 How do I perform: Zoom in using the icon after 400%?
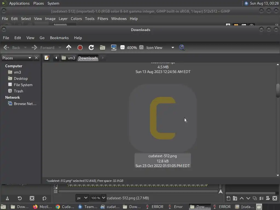click(141, 48)
